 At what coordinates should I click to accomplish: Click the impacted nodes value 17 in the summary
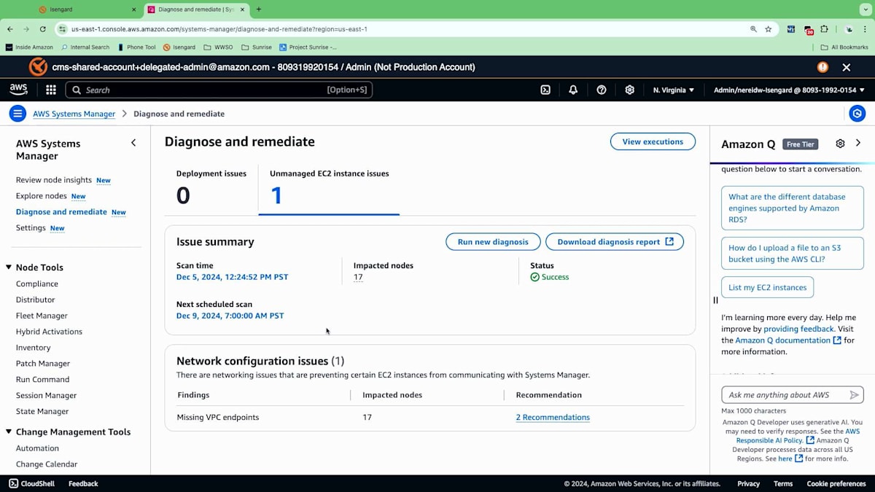pyautogui.click(x=358, y=277)
